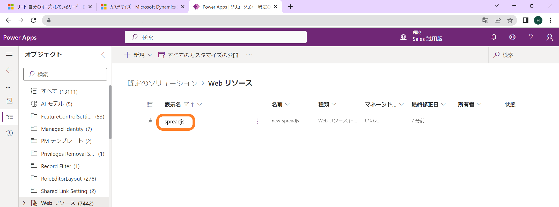Bookmark this page with star icon
Screen dimensions: 559x207
pyautogui.click(x=510, y=20)
